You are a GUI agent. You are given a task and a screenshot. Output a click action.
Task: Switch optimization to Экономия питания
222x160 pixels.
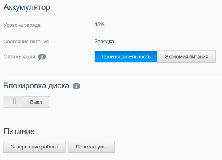(x=186, y=57)
